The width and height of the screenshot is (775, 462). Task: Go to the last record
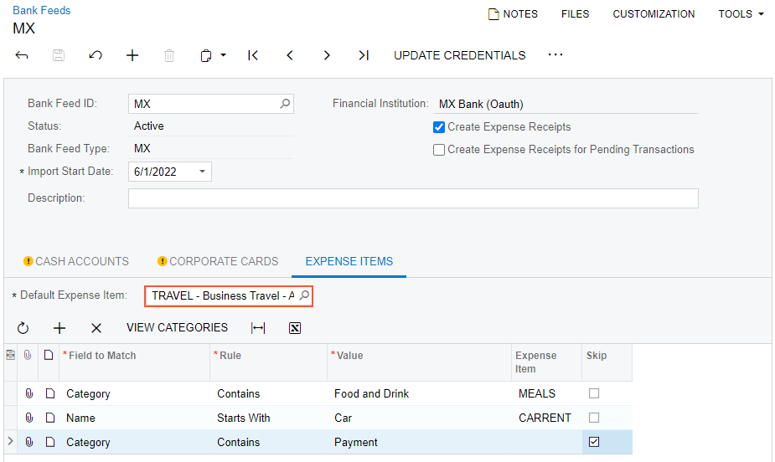click(x=363, y=55)
